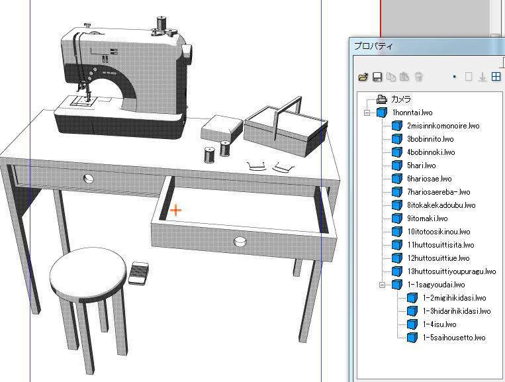
Task: Click the open folder icon in the properties toolbar
Action: click(x=363, y=77)
